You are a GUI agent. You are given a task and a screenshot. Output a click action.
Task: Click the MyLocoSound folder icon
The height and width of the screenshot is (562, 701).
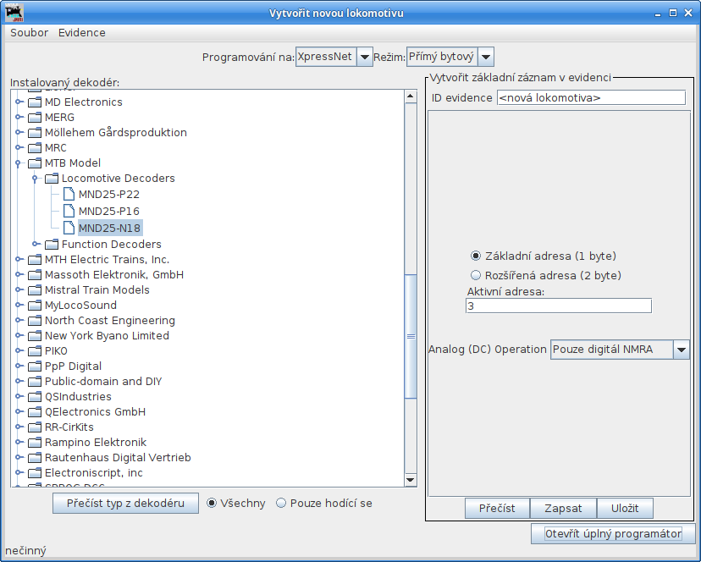click(35, 306)
